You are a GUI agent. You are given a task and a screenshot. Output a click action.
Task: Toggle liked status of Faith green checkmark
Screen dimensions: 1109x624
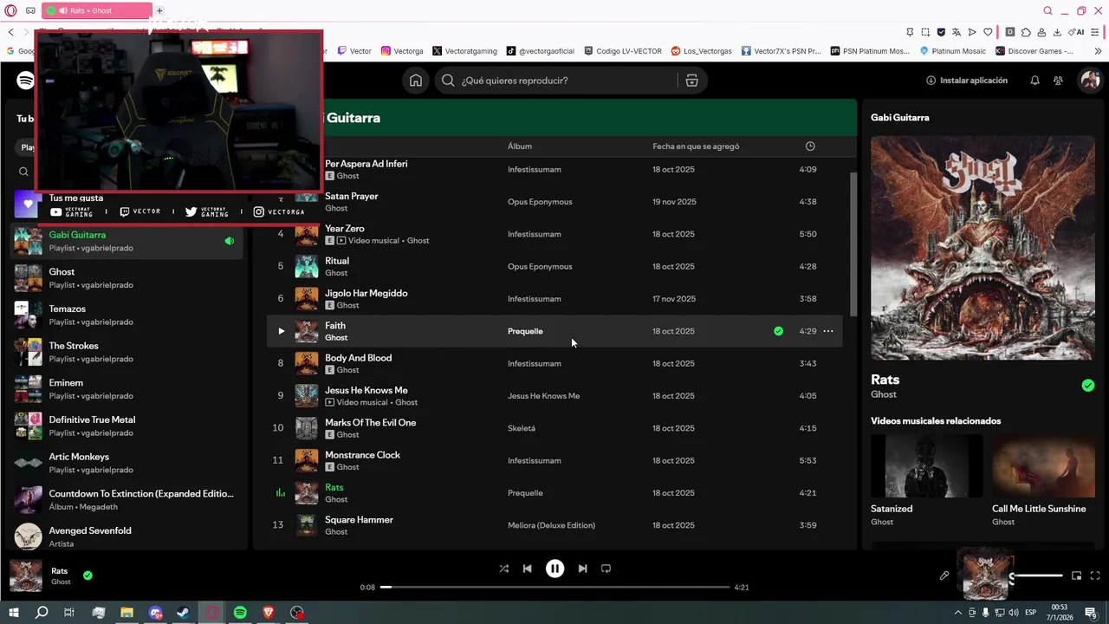[x=778, y=331]
